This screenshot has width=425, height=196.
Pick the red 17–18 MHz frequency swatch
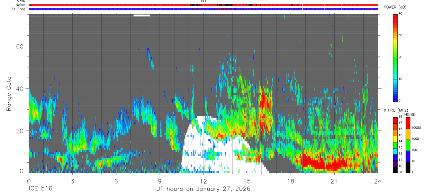[395, 120]
